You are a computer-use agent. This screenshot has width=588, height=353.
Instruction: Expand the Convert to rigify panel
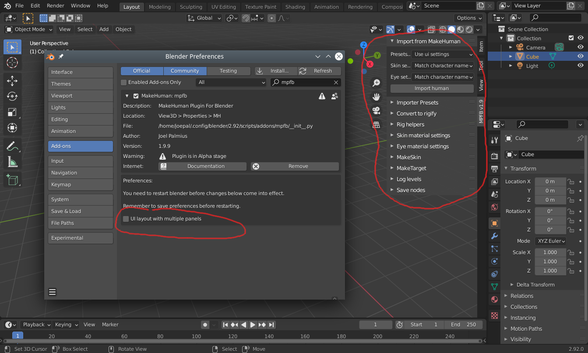[x=416, y=113]
